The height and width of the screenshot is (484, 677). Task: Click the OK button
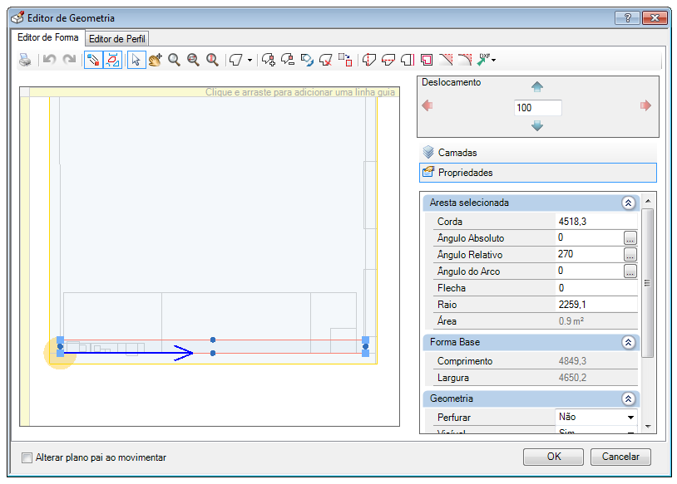click(553, 457)
